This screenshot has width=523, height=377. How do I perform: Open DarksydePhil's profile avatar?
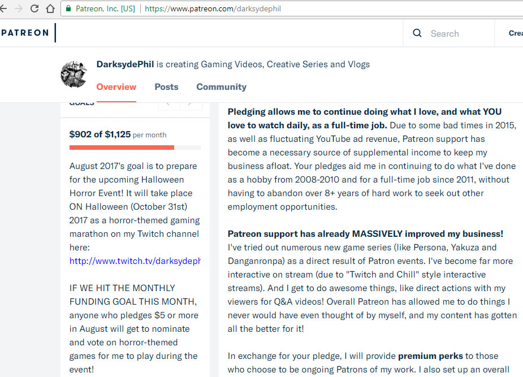(74, 75)
